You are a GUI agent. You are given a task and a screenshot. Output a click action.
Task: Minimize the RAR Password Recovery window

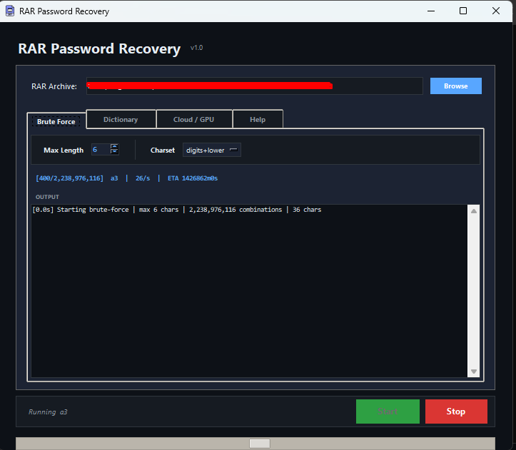coord(431,11)
